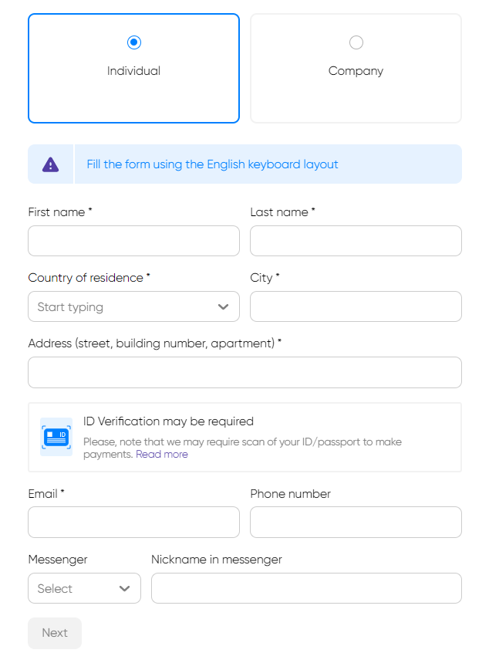Focus the Email input field

coord(133,522)
